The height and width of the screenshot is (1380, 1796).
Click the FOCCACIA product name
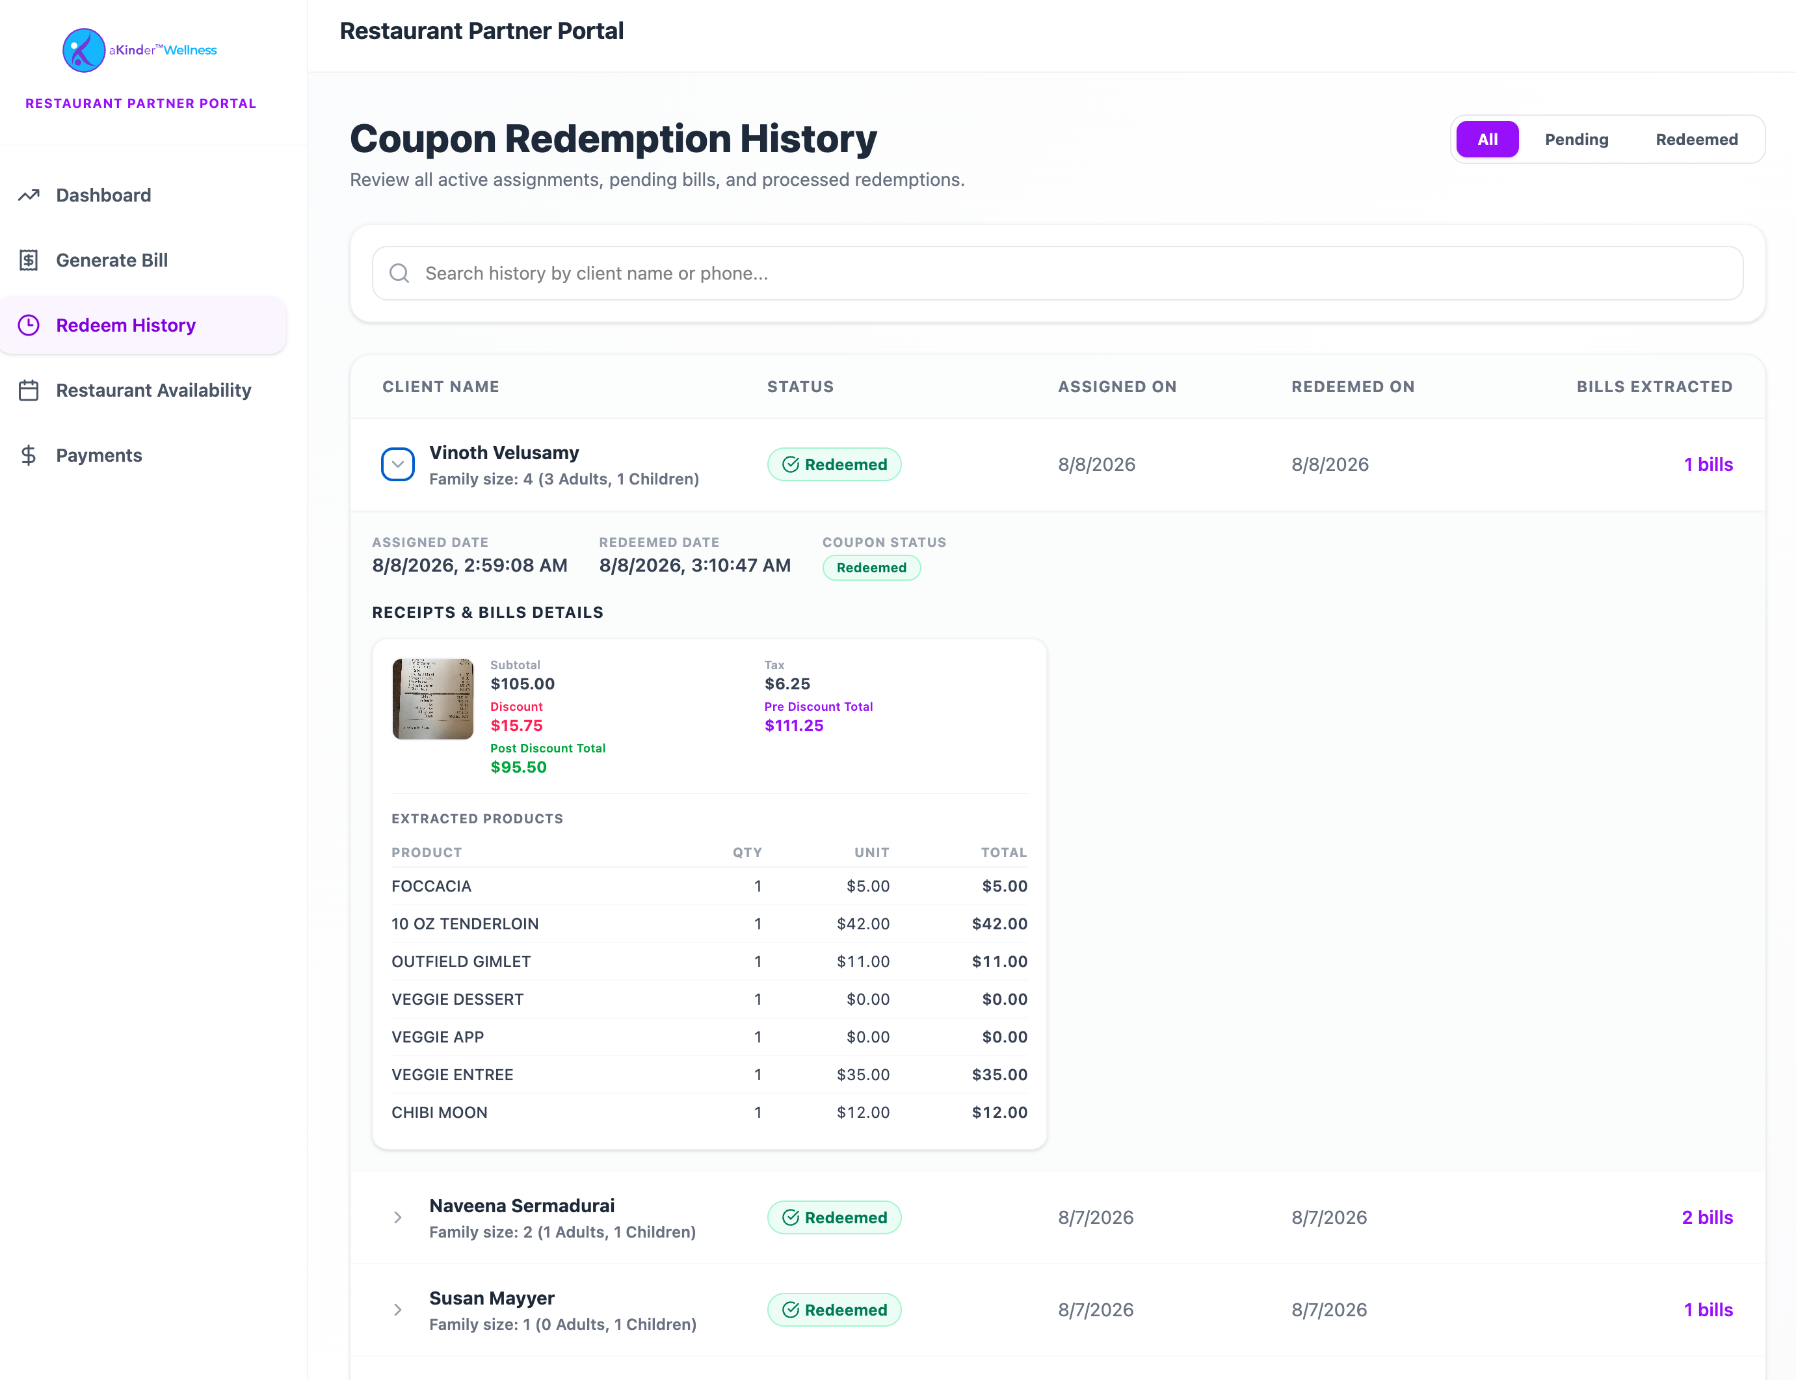pos(431,886)
